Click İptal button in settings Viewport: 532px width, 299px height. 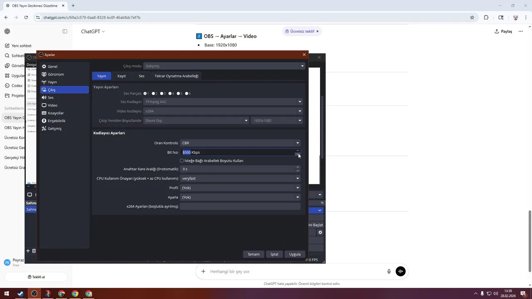[x=274, y=254]
